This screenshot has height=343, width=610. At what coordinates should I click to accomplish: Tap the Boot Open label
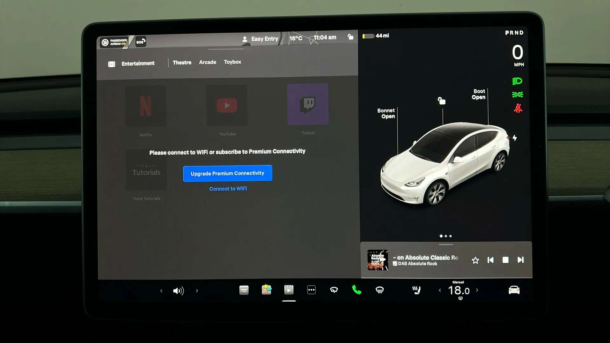[479, 94]
